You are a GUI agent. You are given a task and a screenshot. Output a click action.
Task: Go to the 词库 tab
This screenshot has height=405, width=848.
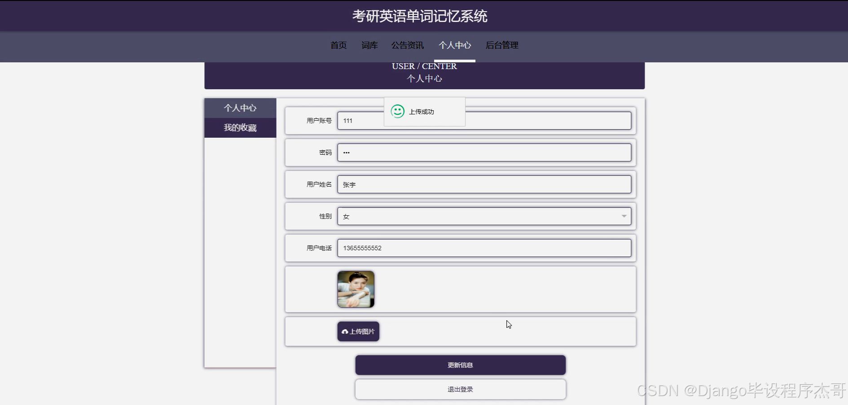click(369, 45)
